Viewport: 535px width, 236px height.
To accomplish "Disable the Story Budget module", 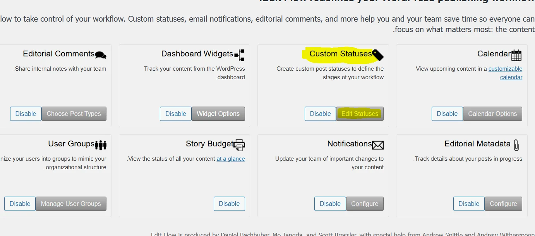I will (x=229, y=204).
